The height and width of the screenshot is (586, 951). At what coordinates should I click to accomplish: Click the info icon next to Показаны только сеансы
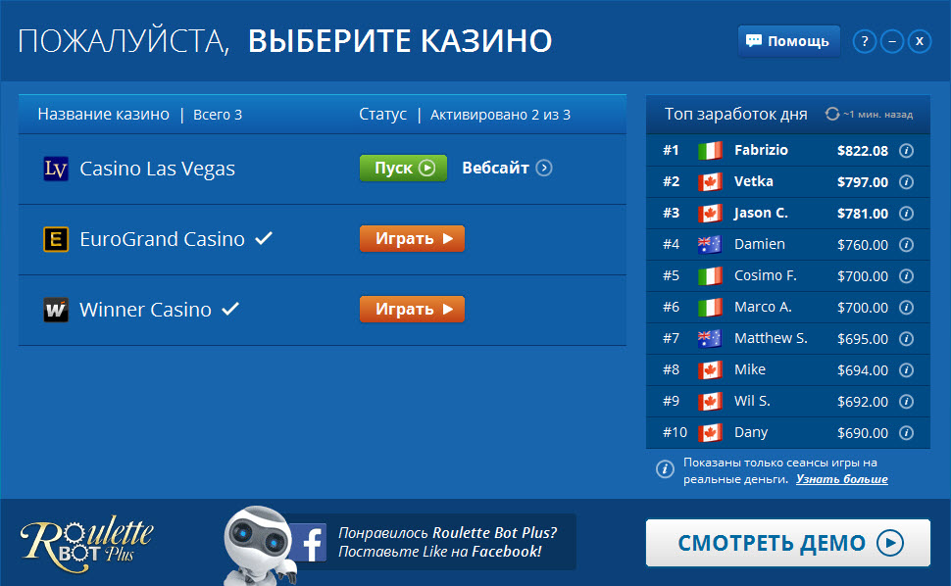[665, 469]
